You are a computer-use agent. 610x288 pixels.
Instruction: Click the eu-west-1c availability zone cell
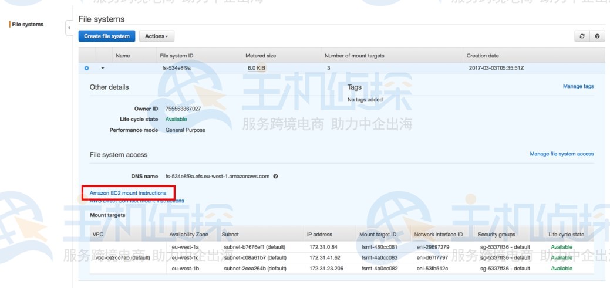pyautogui.click(x=185, y=257)
